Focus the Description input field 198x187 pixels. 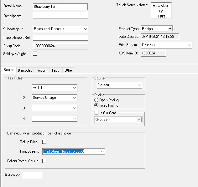[60, 15]
